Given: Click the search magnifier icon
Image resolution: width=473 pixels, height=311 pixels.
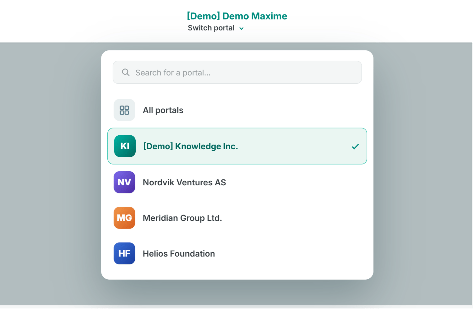Looking at the screenshot, I should pyautogui.click(x=125, y=72).
